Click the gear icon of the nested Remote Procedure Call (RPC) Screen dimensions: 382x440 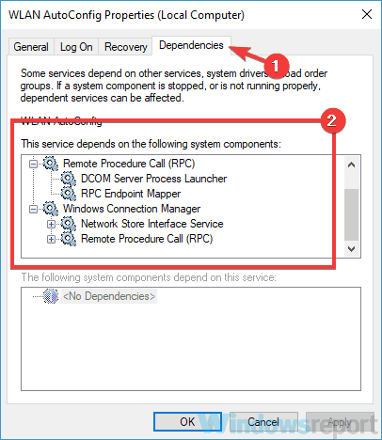click(x=69, y=239)
